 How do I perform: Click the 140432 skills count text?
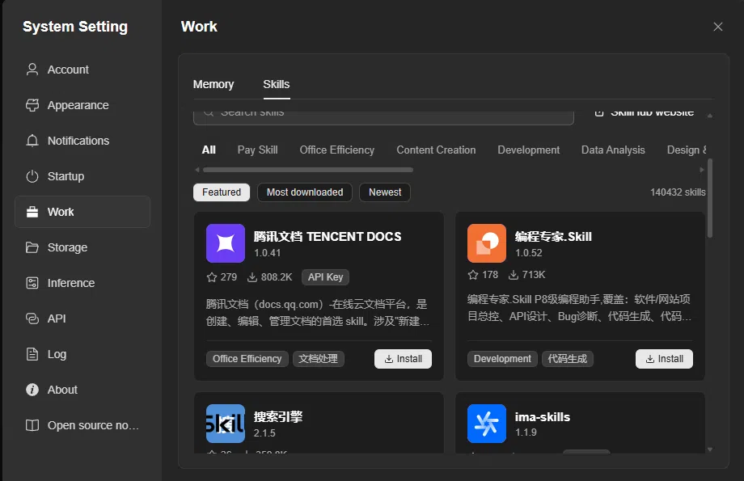678,192
